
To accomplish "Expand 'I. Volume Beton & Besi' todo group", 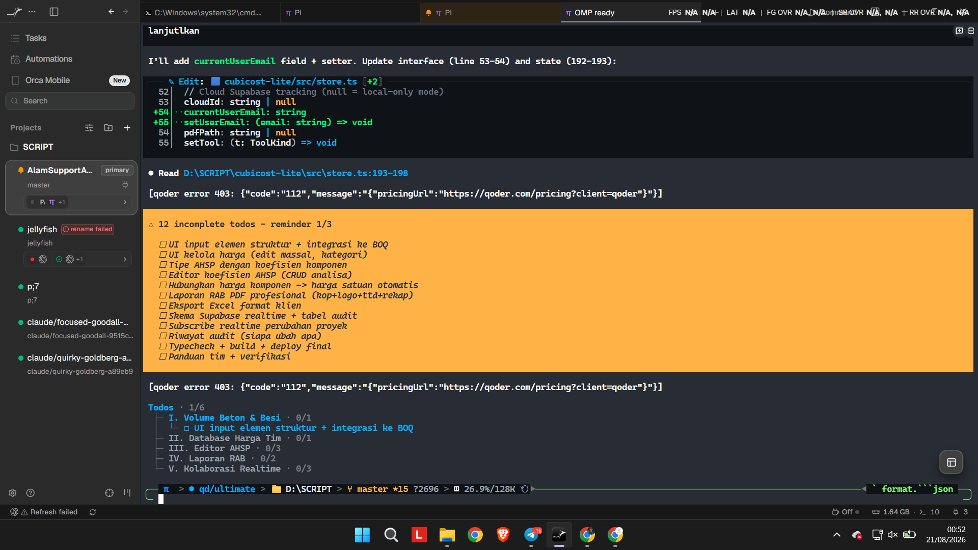I will [225, 418].
